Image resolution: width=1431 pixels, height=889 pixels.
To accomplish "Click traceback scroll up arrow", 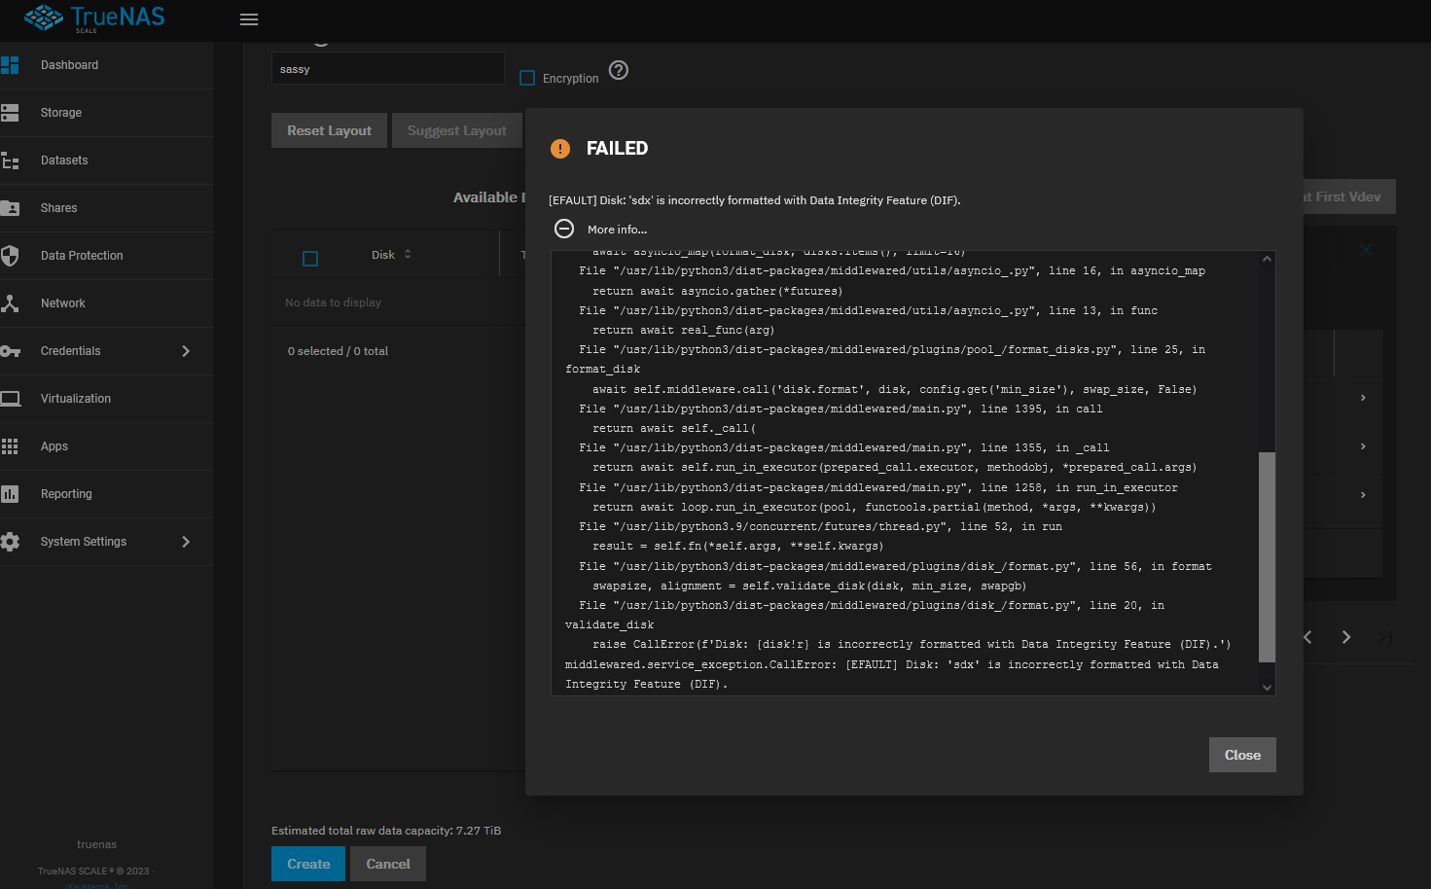I will (x=1267, y=259).
